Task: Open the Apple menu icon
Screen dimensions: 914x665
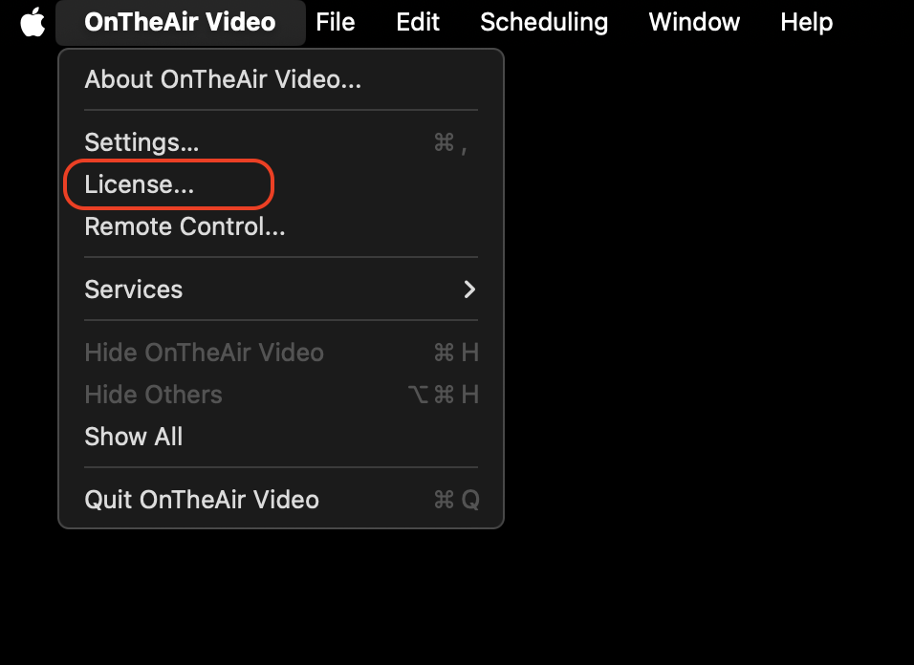Action: tap(33, 22)
